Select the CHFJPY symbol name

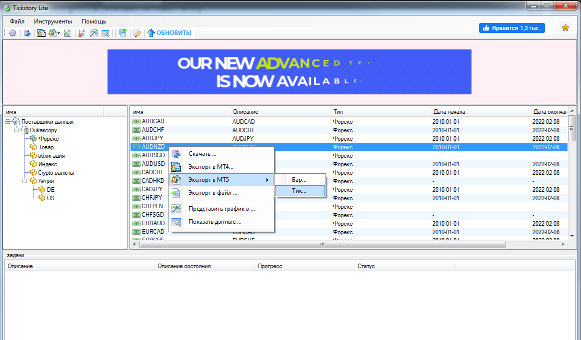coord(152,198)
